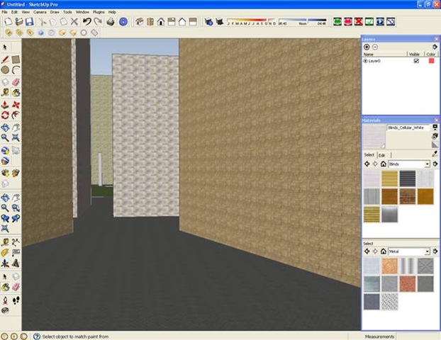Click Add Layer plus button
Image resolution: width=441 pixels, height=340 pixels.
click(367, 47)
